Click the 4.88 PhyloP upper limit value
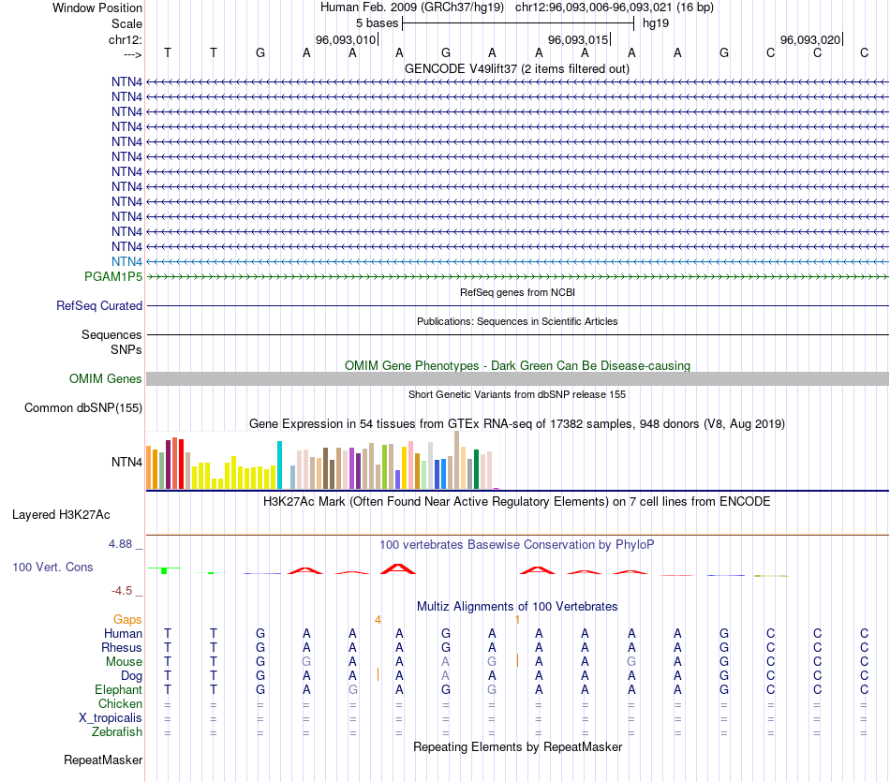The width and height of the screenshot is (890, 782). coord(120,544)
